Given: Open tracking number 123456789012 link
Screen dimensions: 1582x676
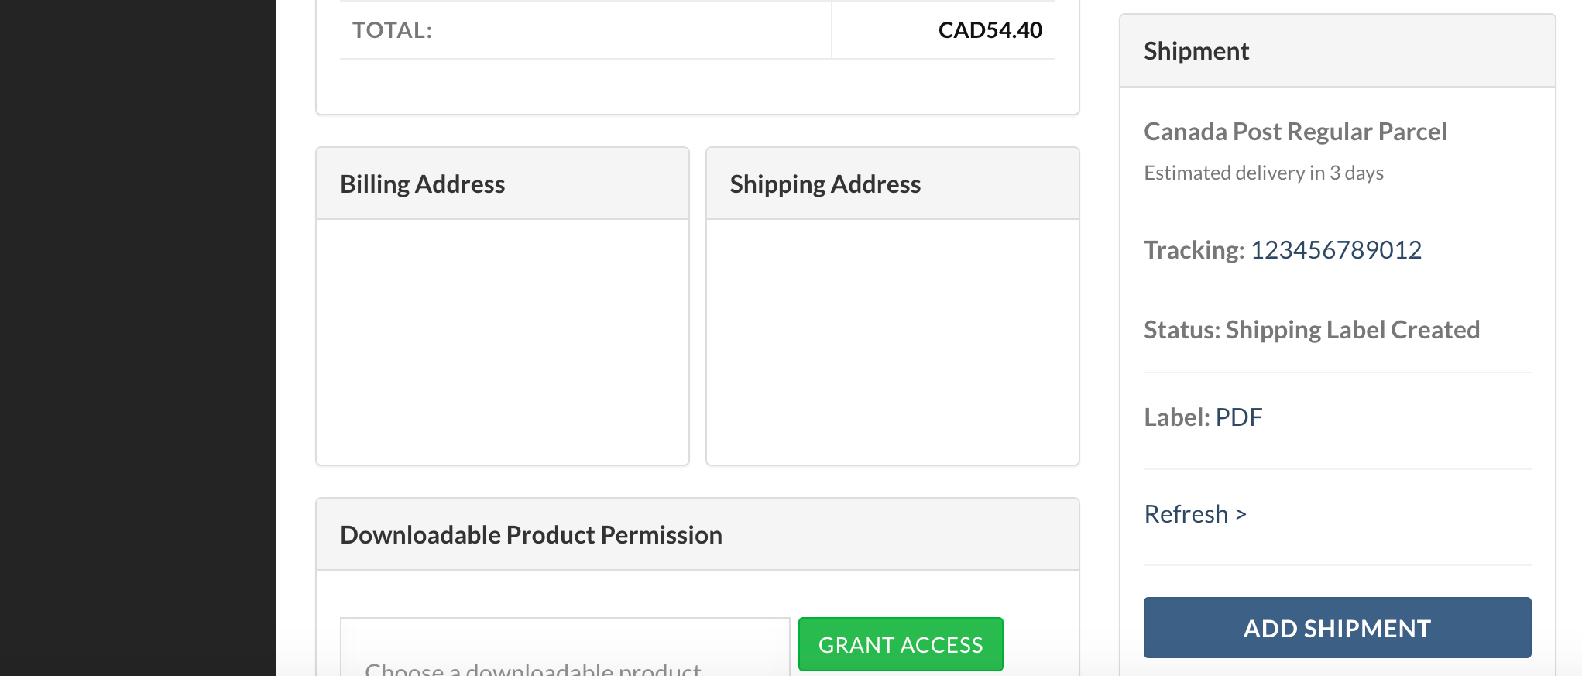Looking at the screenshot, I should click(x=1336, y=250).
